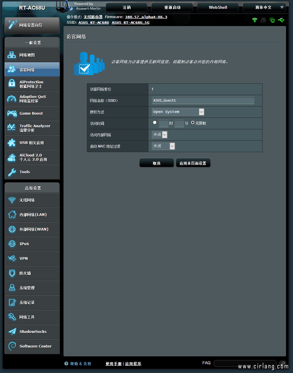Click the utilities link in footer
Screen dimensions: 293x373
[133, 364]
